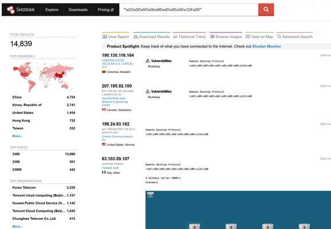Click the Download Results icon
The height and width of the screenshot is (229, 331).
tap(136, 37)
